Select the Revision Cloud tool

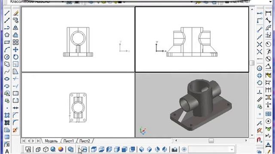point(7,64)
